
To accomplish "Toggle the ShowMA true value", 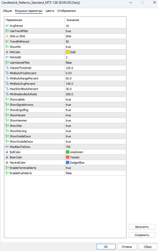I will point(95,47).
